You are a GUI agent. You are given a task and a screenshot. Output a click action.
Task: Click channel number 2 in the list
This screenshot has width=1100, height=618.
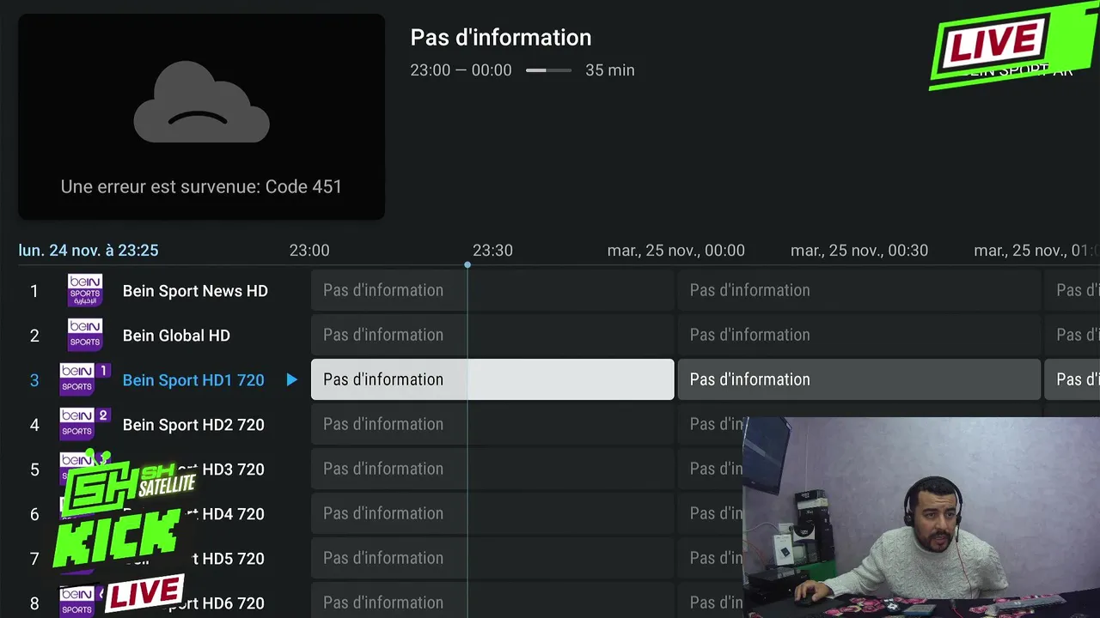tap(34, 336)
